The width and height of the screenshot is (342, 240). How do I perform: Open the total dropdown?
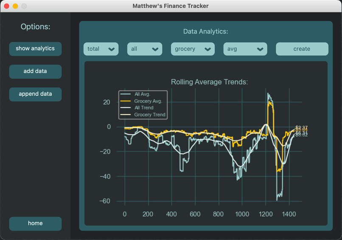[x=101, y=49]
